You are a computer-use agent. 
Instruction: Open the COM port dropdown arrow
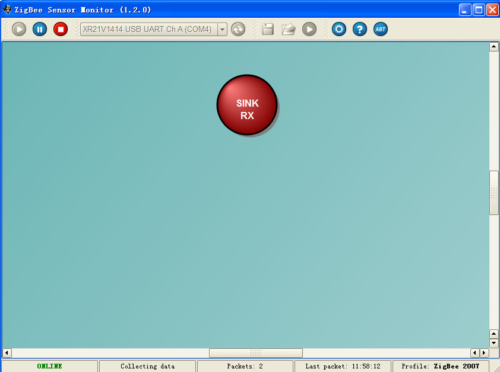tap(222, 29)
